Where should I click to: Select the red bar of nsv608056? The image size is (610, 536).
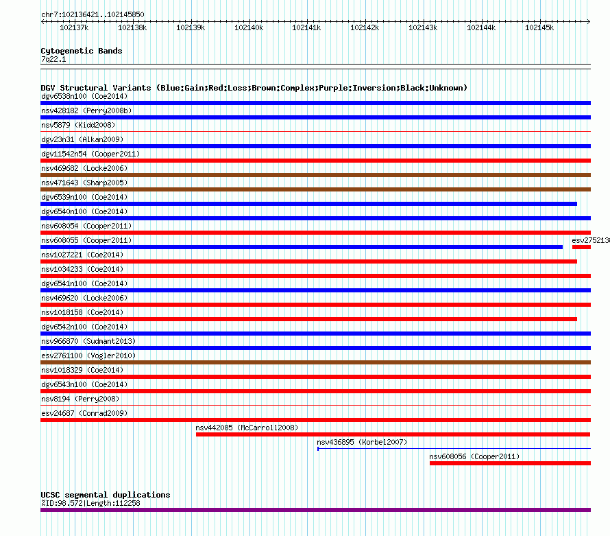click(x=510, y=463)
